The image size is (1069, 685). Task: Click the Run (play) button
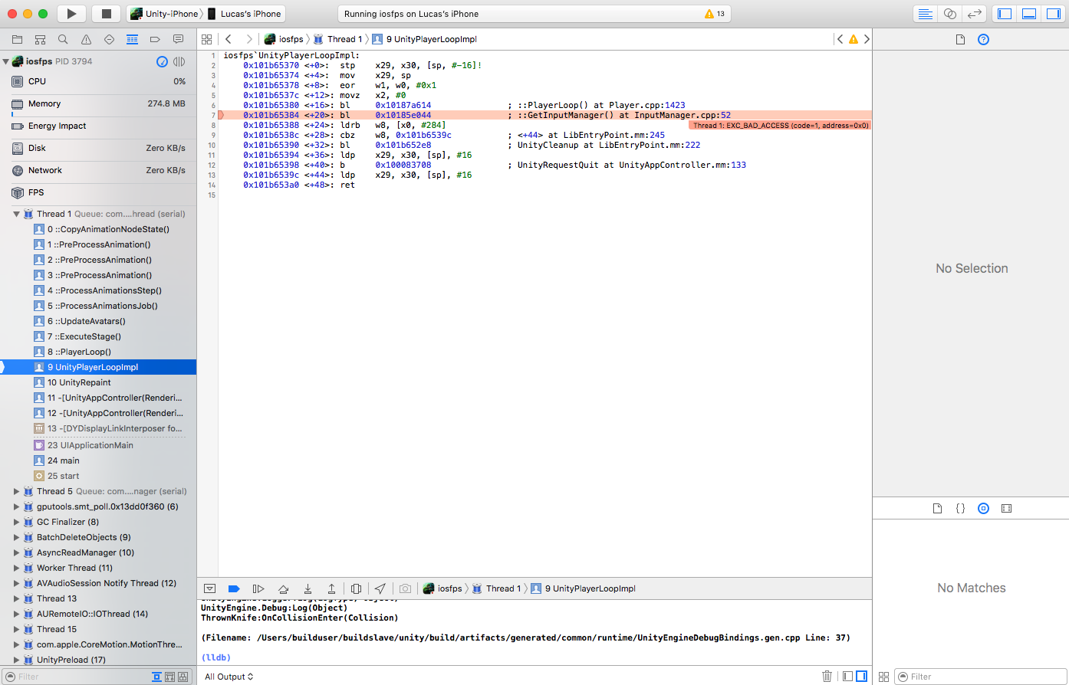[71, 14]
